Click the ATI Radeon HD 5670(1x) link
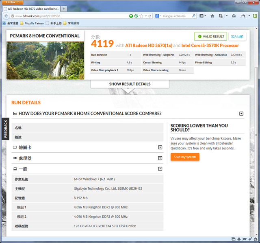The image size is (260, 243). (x=149, y=46)
